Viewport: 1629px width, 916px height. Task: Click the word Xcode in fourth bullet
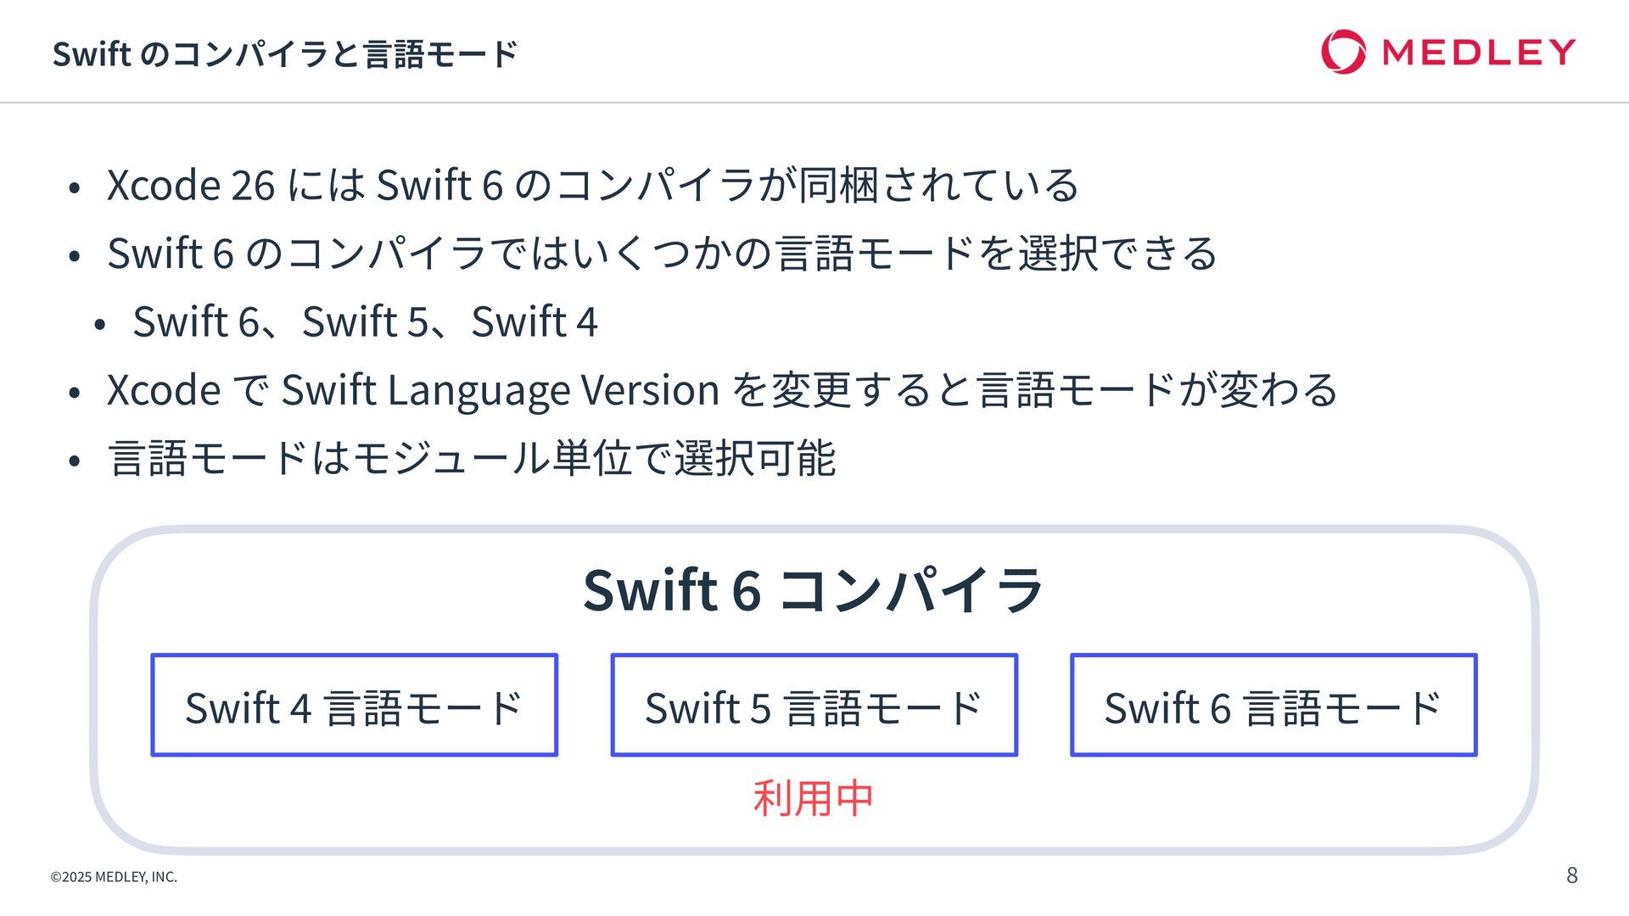(164, 391)
